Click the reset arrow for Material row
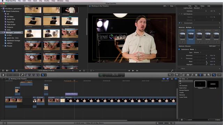223x125 pixels. (x=220, y=27)
